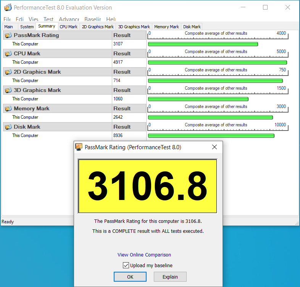Click the Memory Mark green result bar
Image resolution: width=300 pixels, height=287 pixels.
pyautogui.click(x=210, y=117)
